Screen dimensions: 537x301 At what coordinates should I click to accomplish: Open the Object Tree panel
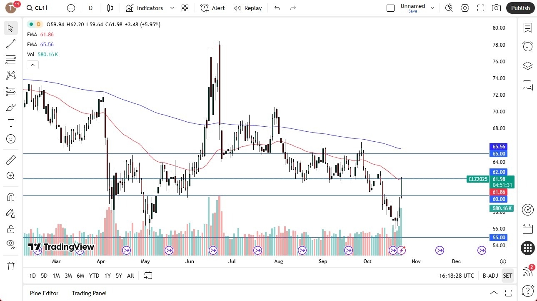[527, 65]
